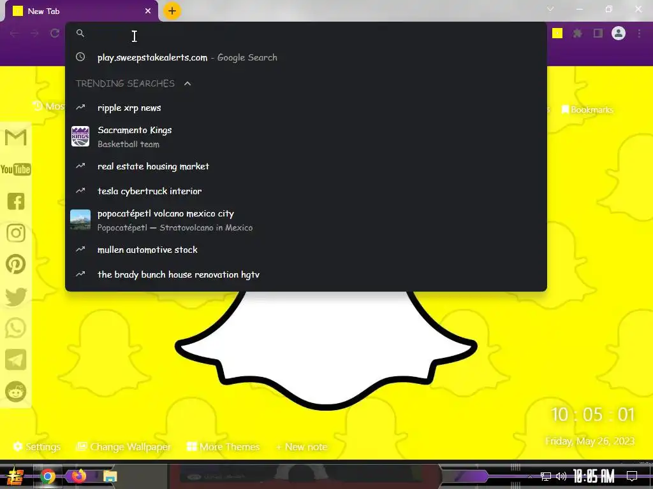Open the Extensions puzzle icon

578,33
